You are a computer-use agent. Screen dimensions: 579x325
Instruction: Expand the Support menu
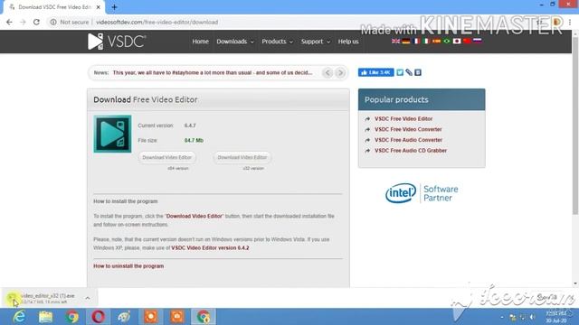point(316,42)
